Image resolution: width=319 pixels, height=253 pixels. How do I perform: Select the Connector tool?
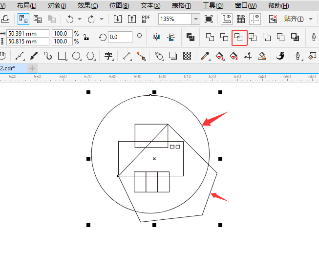pos(141,56)
